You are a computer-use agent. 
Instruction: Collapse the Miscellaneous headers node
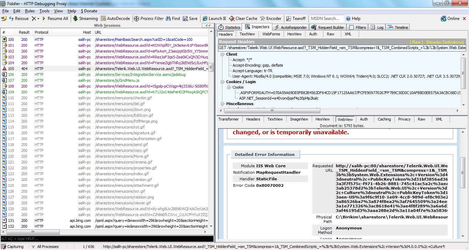coord(222,104)
